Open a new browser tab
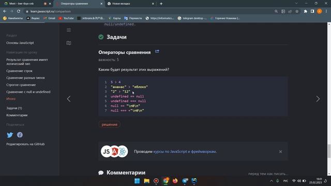The image size is (331, 186). click(161, 4)
